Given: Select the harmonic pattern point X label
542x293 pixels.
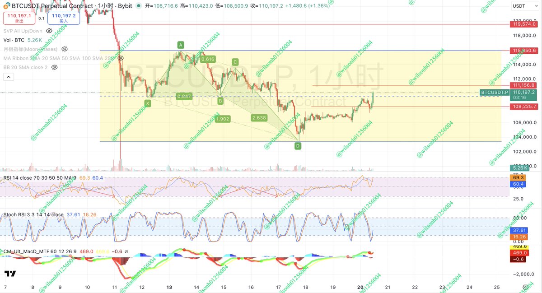Looking at the screenshot, I should point(148,103).
